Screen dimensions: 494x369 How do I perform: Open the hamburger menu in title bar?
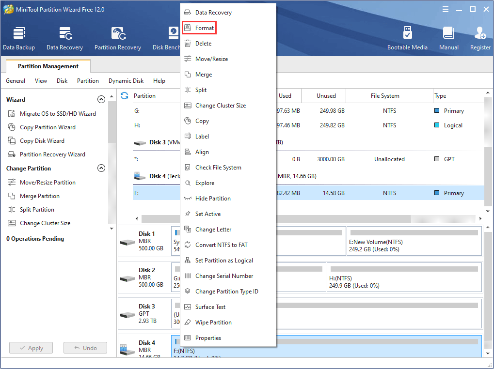pyautogui.click(x=446, y=9)
